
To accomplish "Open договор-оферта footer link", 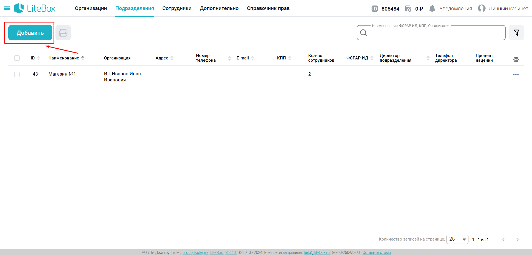I will pyautogui.click(x=194, y=252).
